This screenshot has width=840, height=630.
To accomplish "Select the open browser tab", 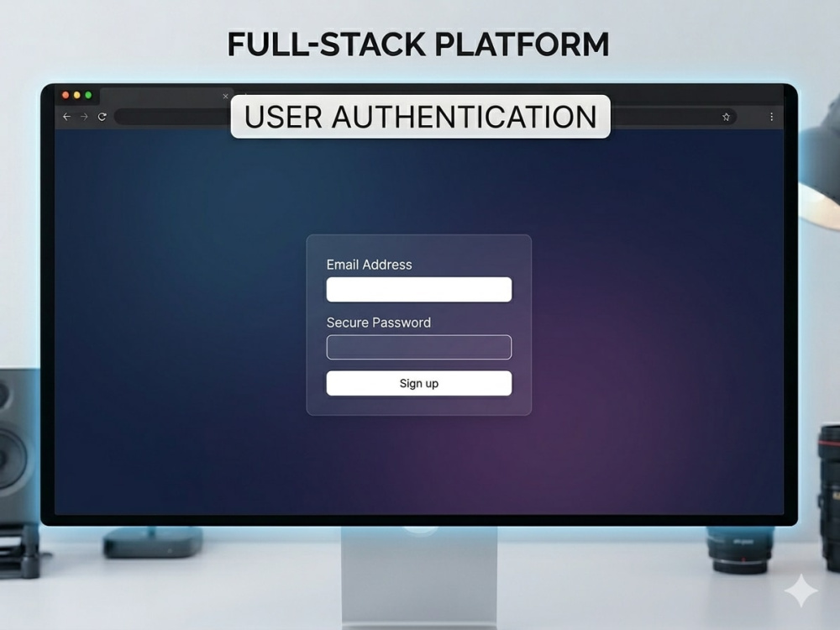I will (x=166, y=97).
